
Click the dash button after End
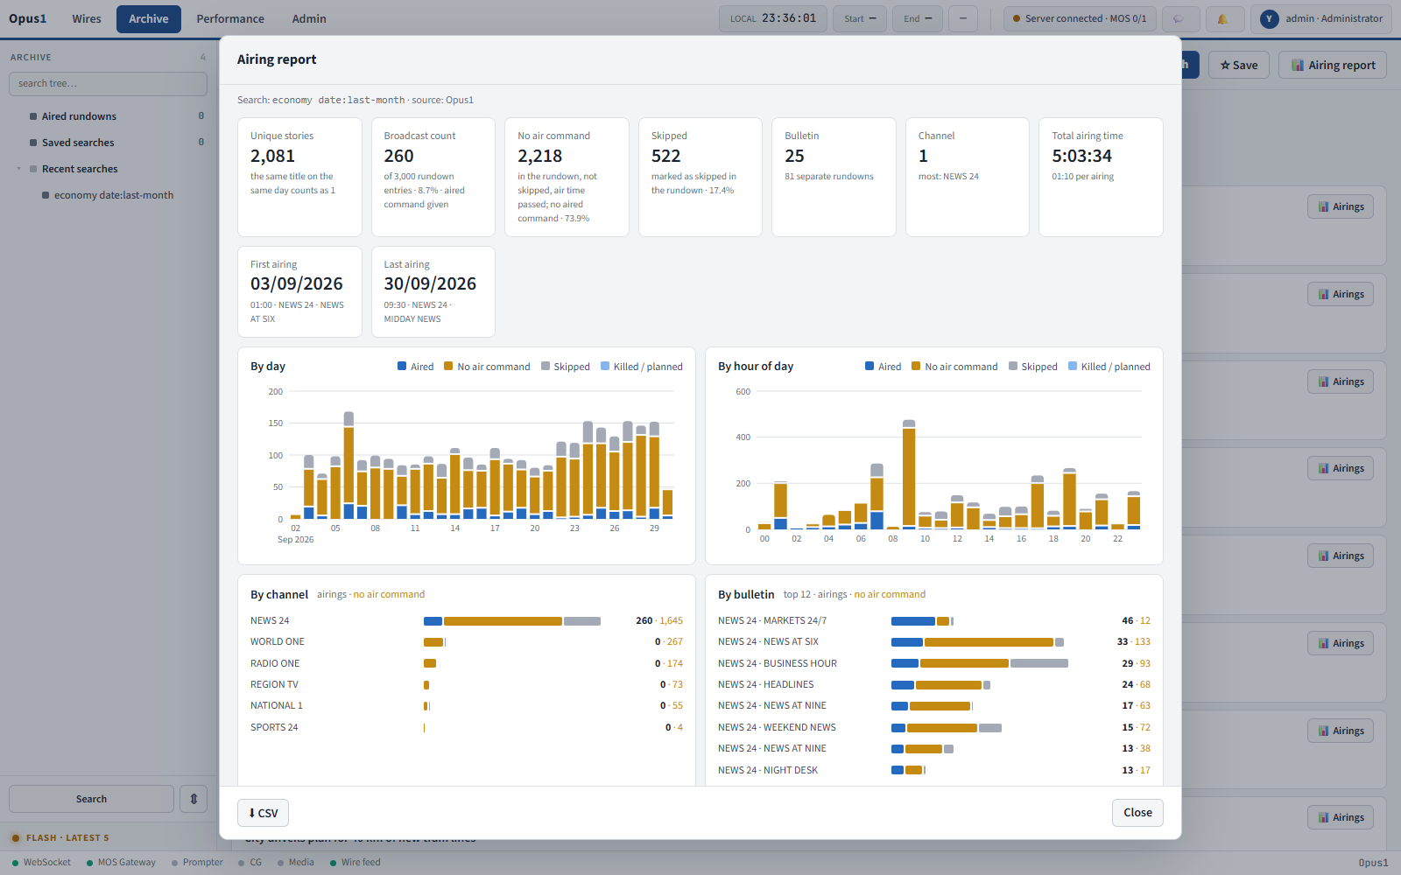pos(963,18)
